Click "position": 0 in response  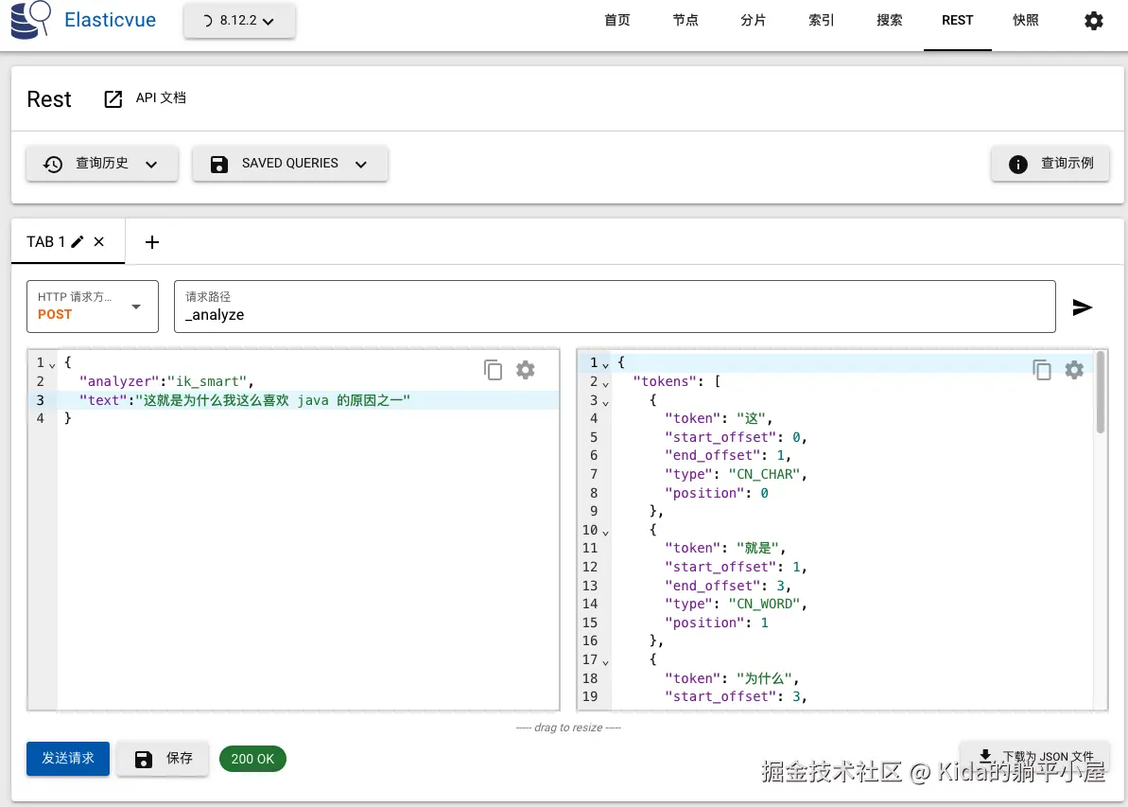[717, 493]
